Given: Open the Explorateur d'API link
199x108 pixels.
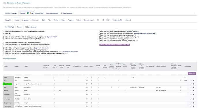Looking at the screenshot, I should 52,37.
